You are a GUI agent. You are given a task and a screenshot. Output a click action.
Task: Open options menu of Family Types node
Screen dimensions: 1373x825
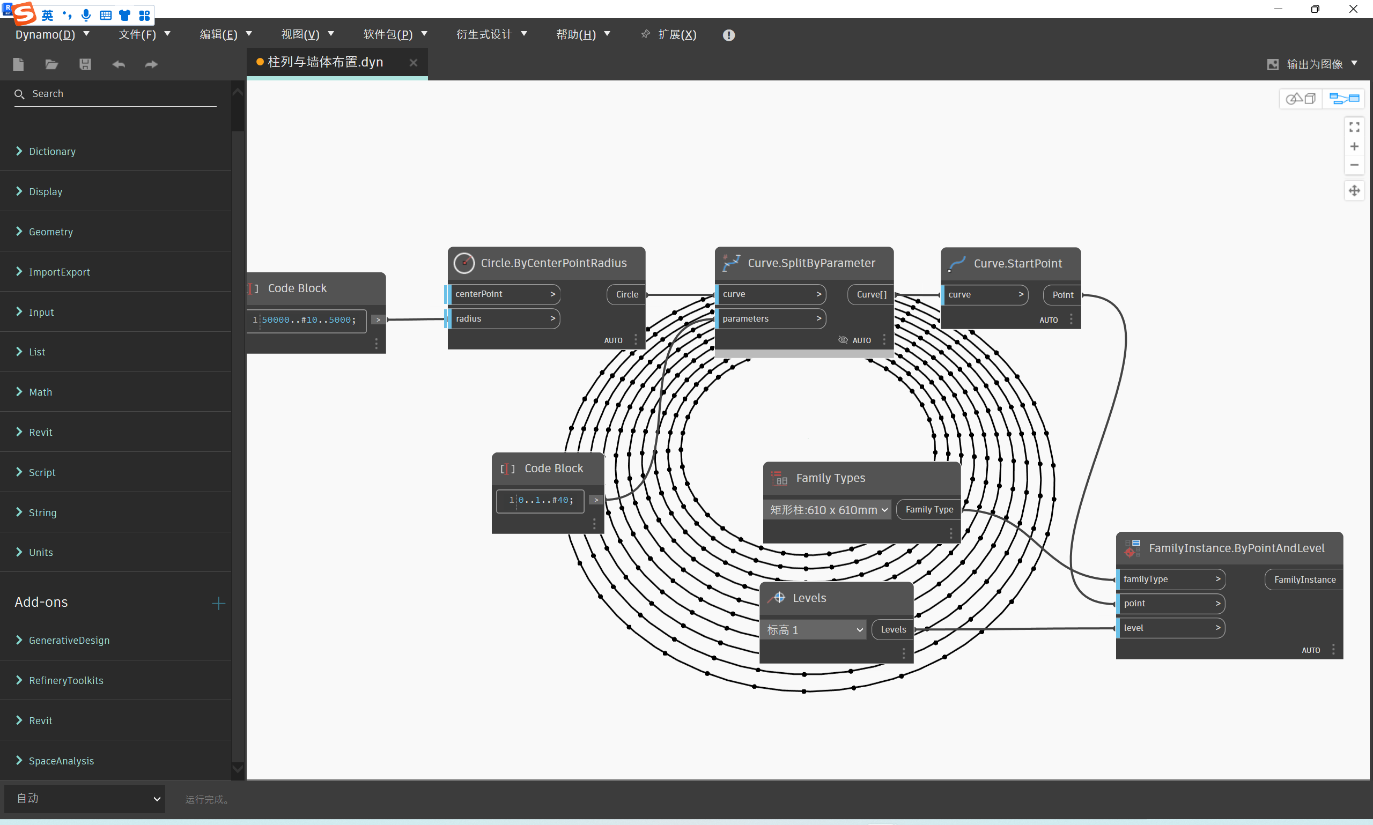point(951,533)
